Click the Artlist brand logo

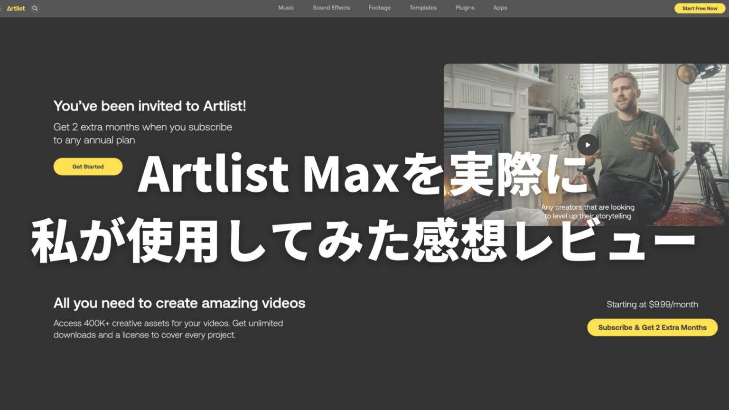(x=16, y=8)
